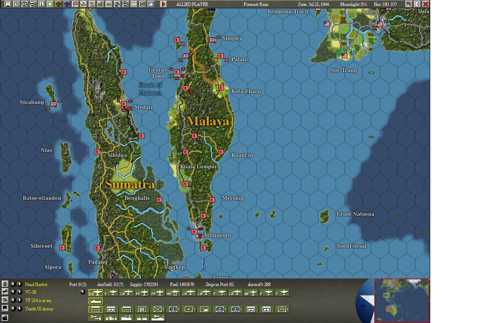
Task: Click the ship icon beside TF 214
Action: [x=5, y=300]
